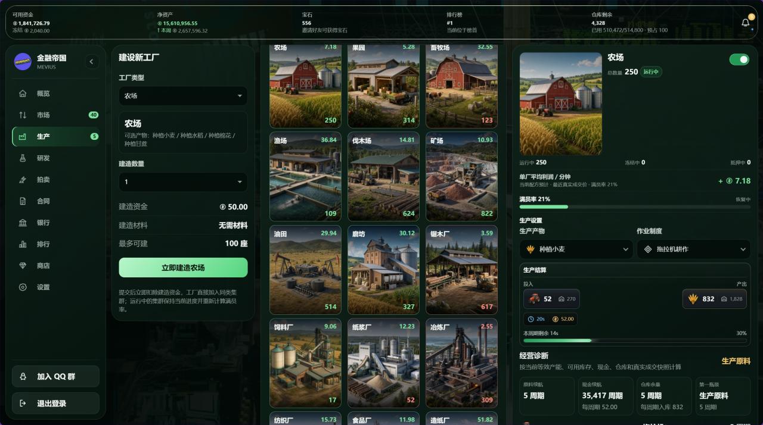Click the 本周期剩余 cycle progress bar
Image resolution: width=763 pixels, height=425 pixels.
click(x=635, y=340)
